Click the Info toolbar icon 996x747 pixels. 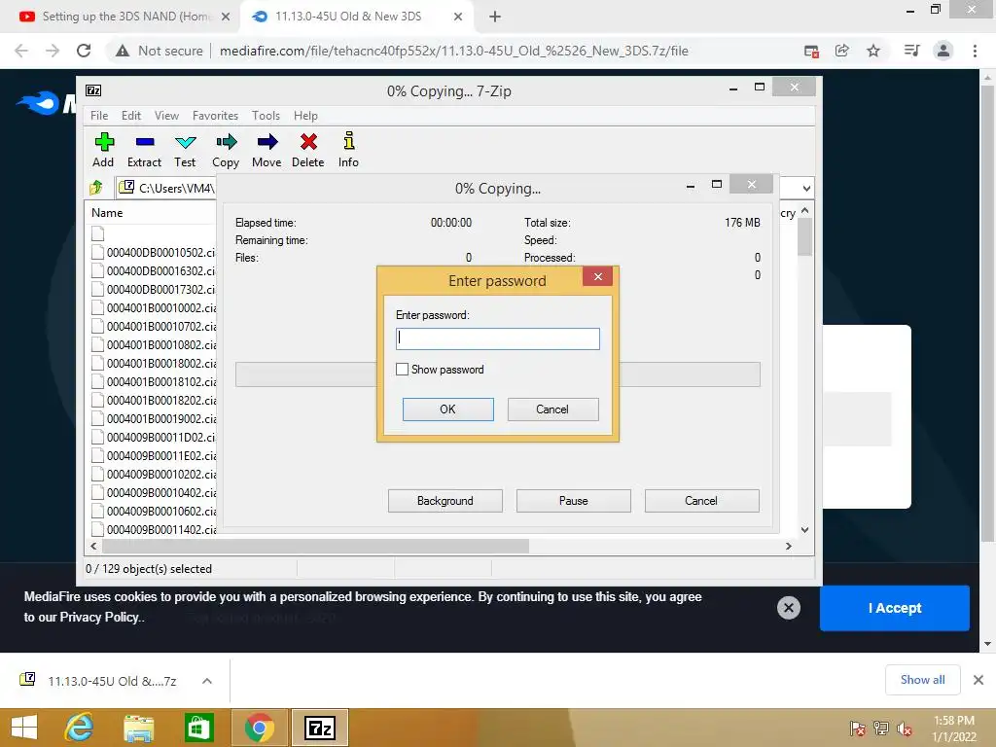[x=349, y=141]
